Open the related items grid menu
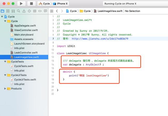 pyautogui.click(x=51, y=11)
